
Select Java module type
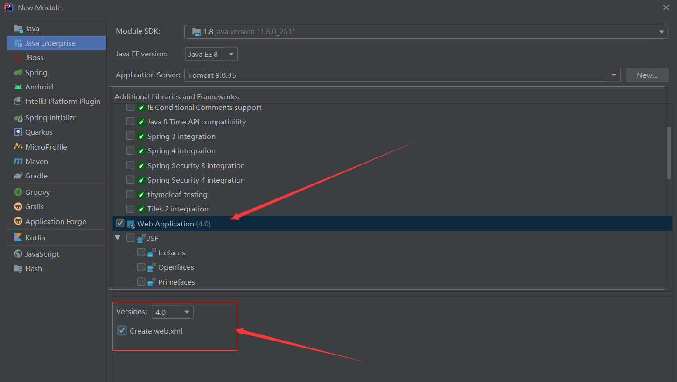[56, 29]
